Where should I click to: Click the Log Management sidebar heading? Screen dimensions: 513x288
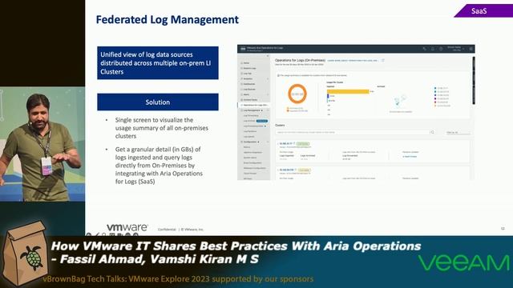[x=252, y=110]
